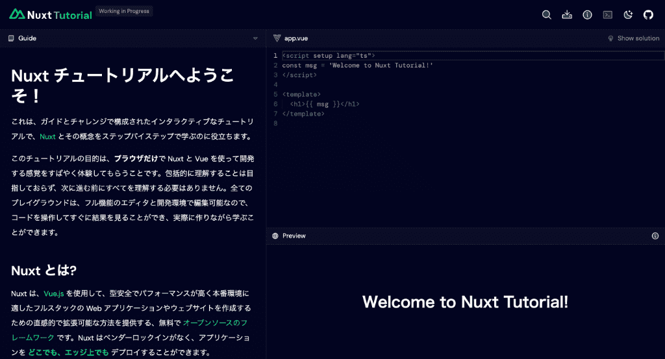Click the lightbulb icon near Show solution
This screenshot has width=665, height=359.
610,38
